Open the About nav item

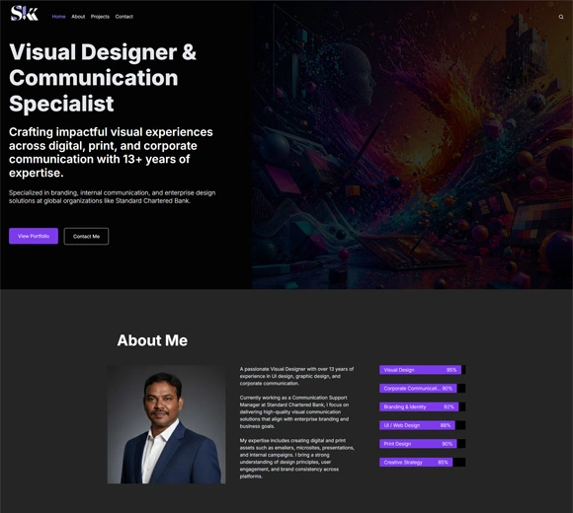point(78,17)
